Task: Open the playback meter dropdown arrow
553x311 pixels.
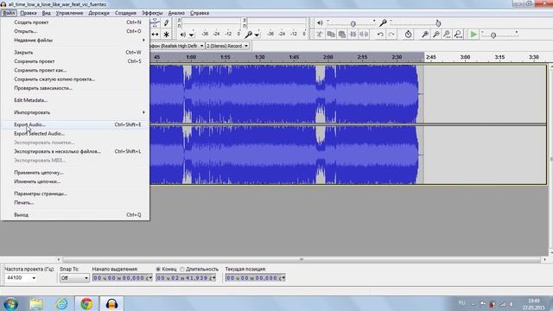Action: point(191,35)
